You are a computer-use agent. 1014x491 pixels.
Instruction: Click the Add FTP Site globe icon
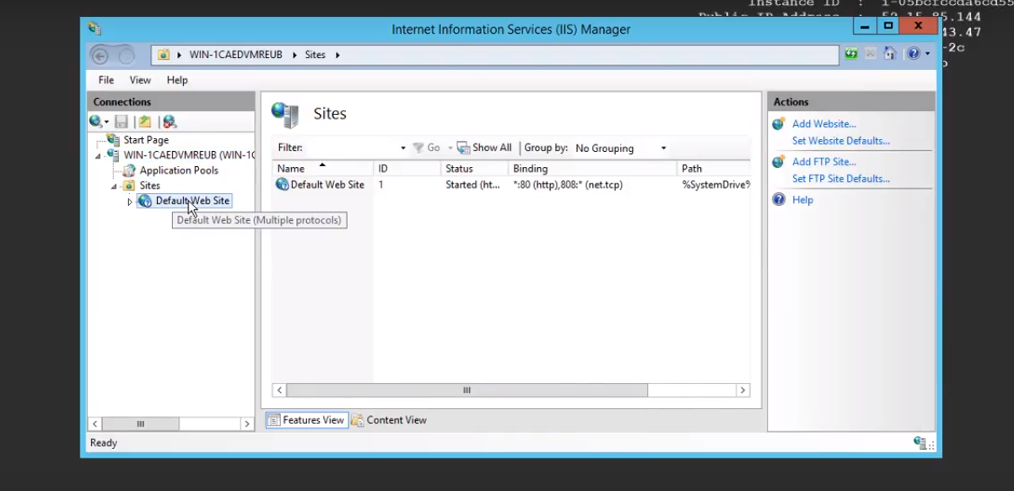779,162
